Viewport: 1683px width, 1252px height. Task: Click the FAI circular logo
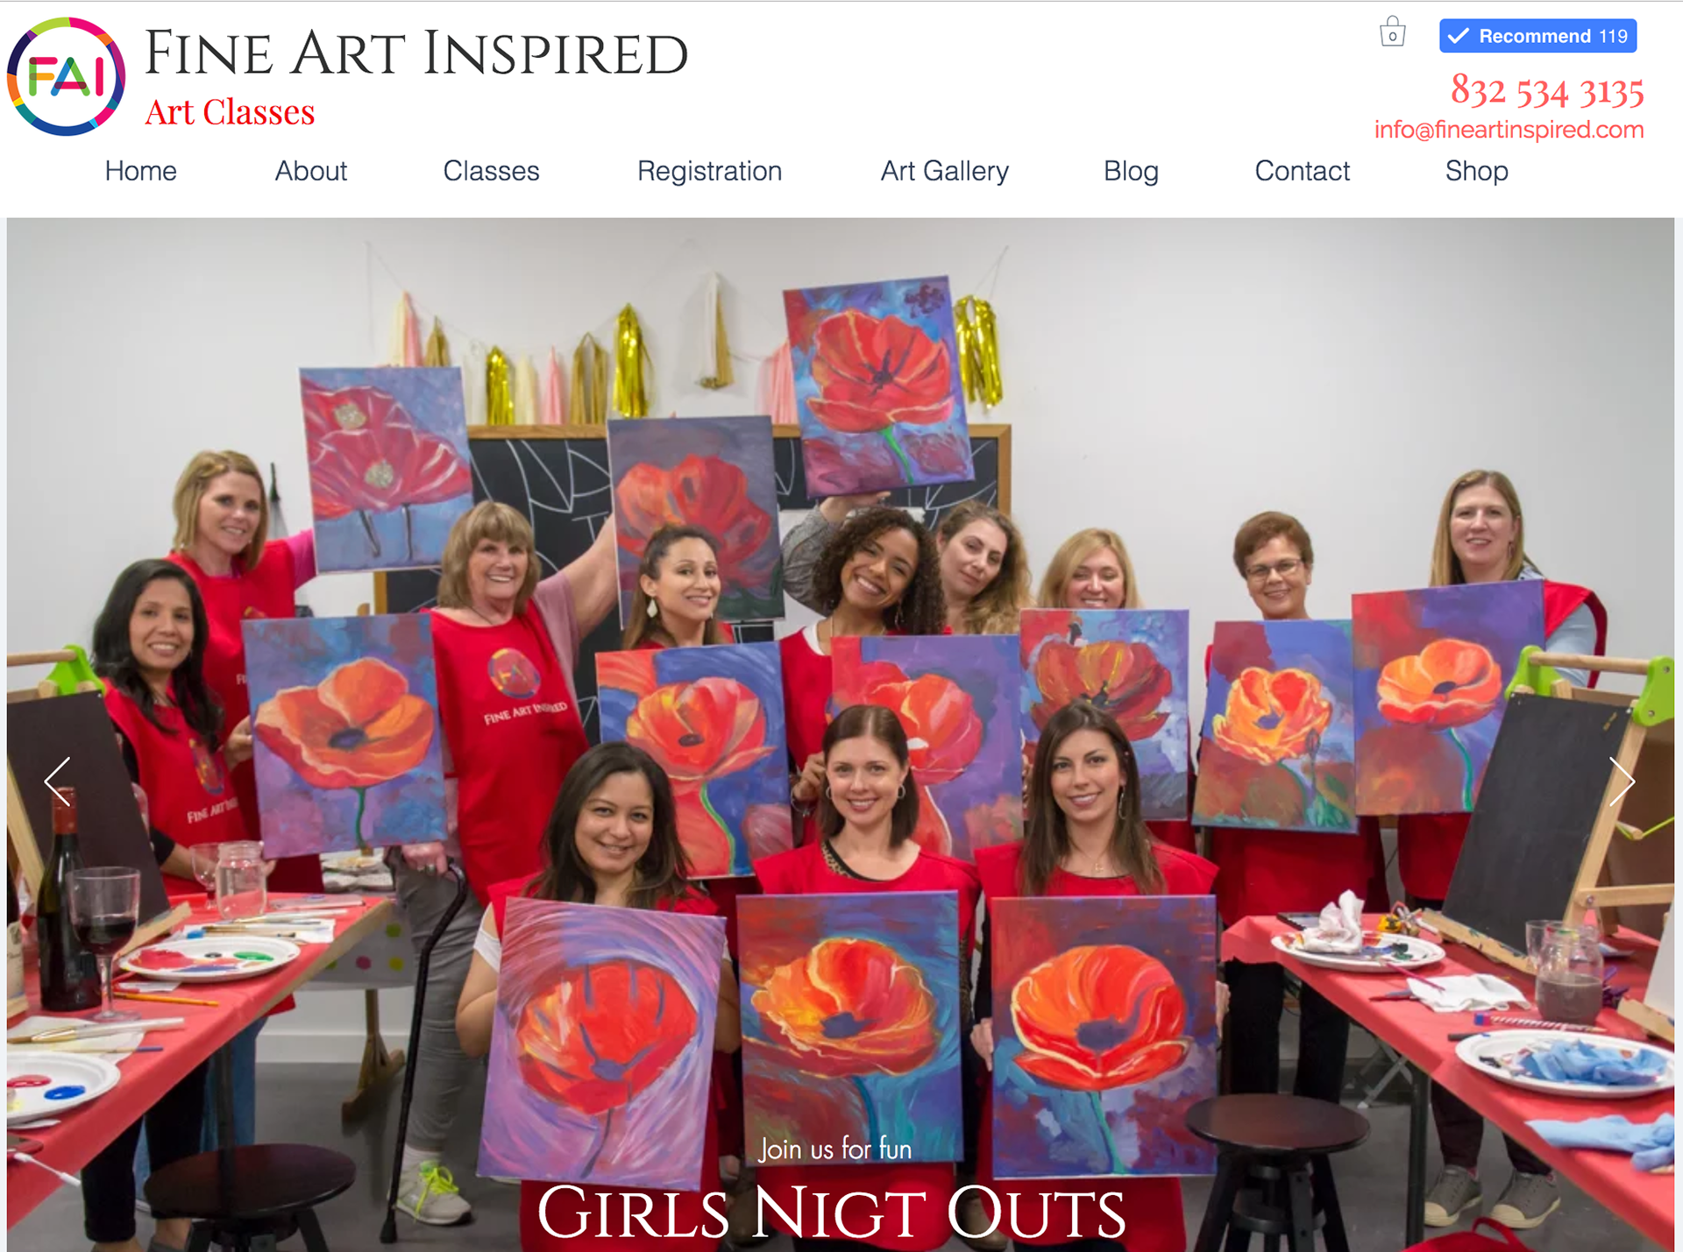(67, 76)
